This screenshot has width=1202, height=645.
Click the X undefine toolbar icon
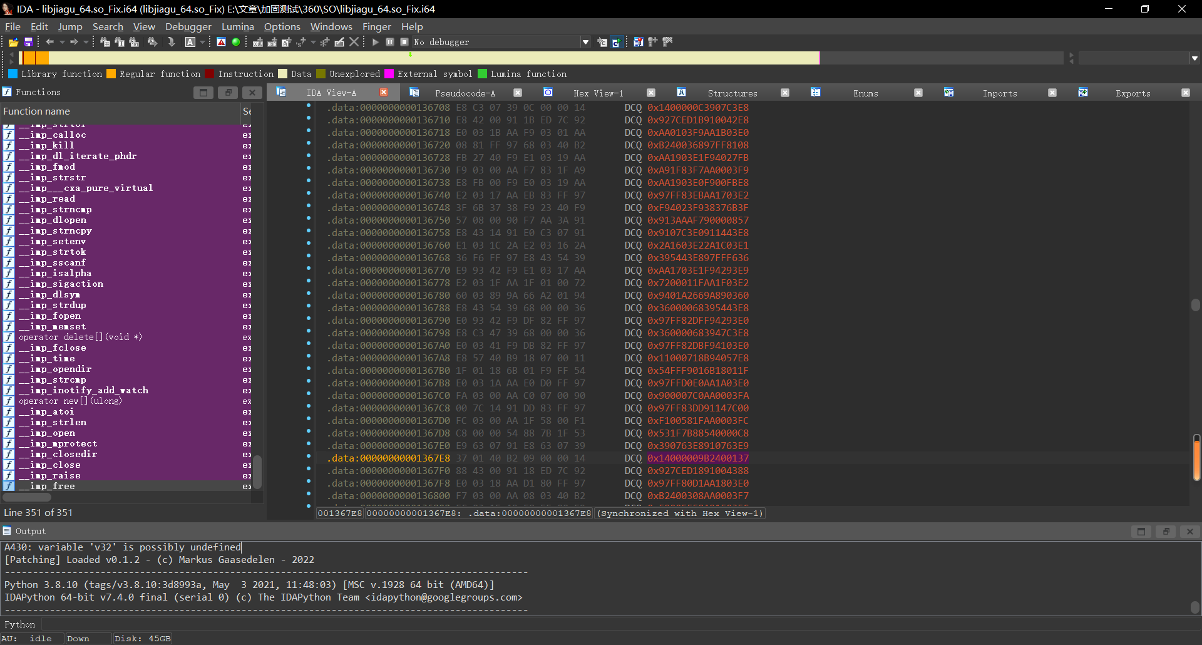point(354,42)
